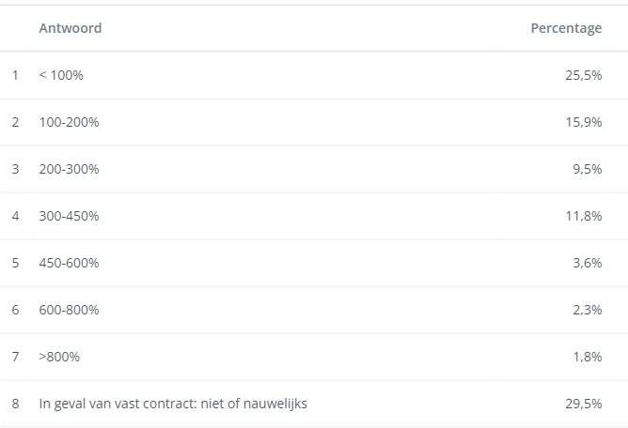Select the '300-450%' answer text
This screenshot has height=428, width=628.
point(69,216)
